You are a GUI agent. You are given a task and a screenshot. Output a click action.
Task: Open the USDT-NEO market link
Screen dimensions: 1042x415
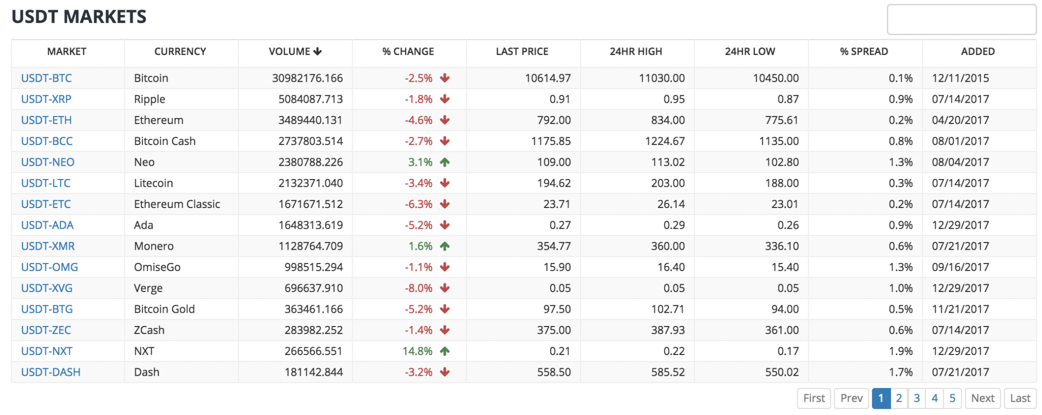pos(48,162)
